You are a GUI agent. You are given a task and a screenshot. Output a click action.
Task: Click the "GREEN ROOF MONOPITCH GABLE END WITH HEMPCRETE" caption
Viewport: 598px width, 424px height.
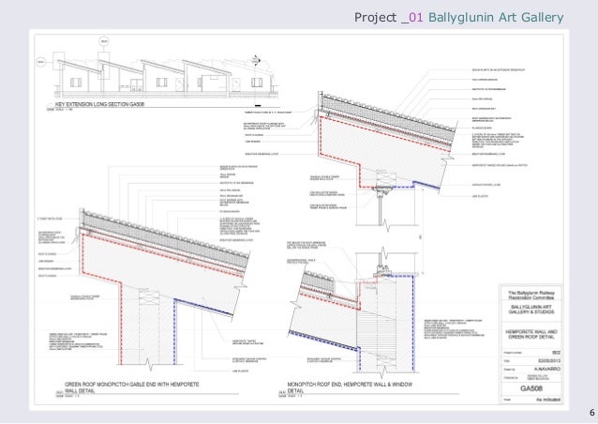pyautogui.click(x=132, y=385)
